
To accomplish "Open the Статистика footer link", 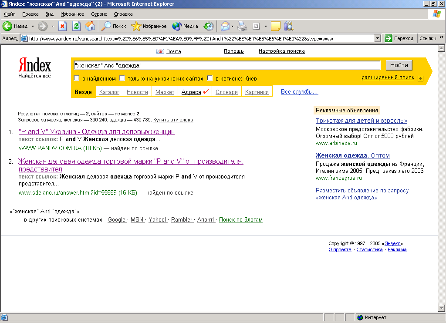I will pyautogui.click(x=369, y=249).
